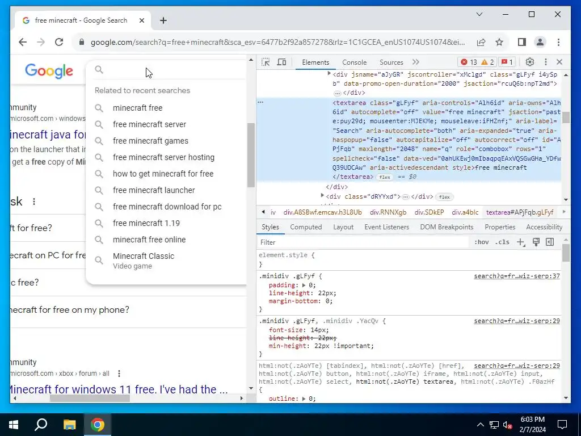
Task: Click into the empty Google search box
Action: [x=174, y=70]
